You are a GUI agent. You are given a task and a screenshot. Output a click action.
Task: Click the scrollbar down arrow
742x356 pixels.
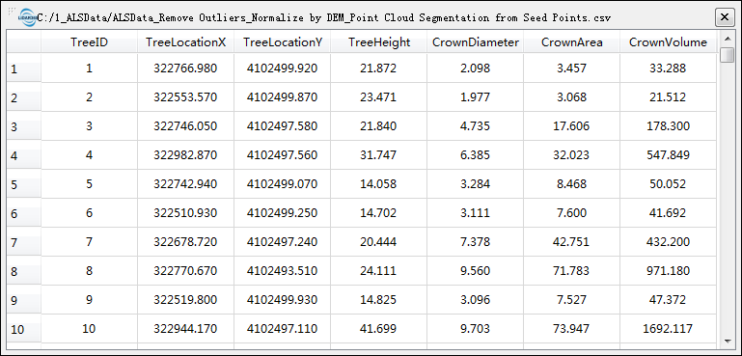[x=727, y=341]
